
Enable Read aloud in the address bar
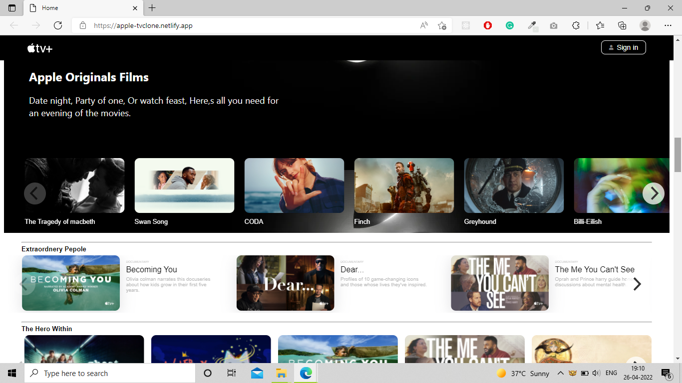click(424, 25)
